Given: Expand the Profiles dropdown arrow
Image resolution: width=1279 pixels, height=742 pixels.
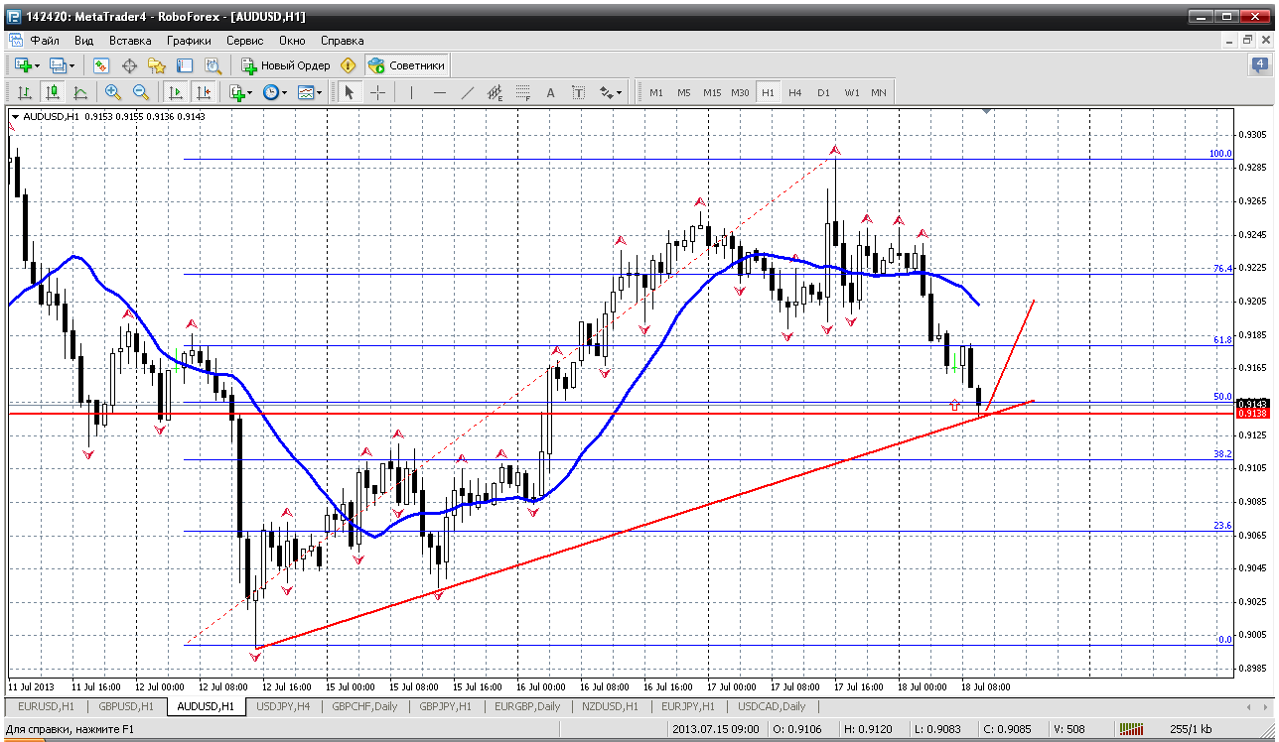Looking at the screenshot, I should 72,65.
